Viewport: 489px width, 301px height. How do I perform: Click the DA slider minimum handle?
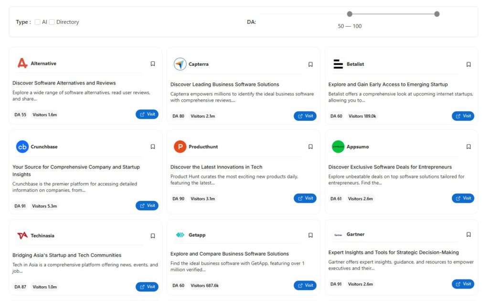[x=350, y=14]
